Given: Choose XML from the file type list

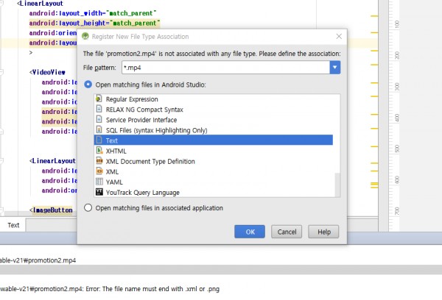Looking at the screenshot, I should 214,171.
